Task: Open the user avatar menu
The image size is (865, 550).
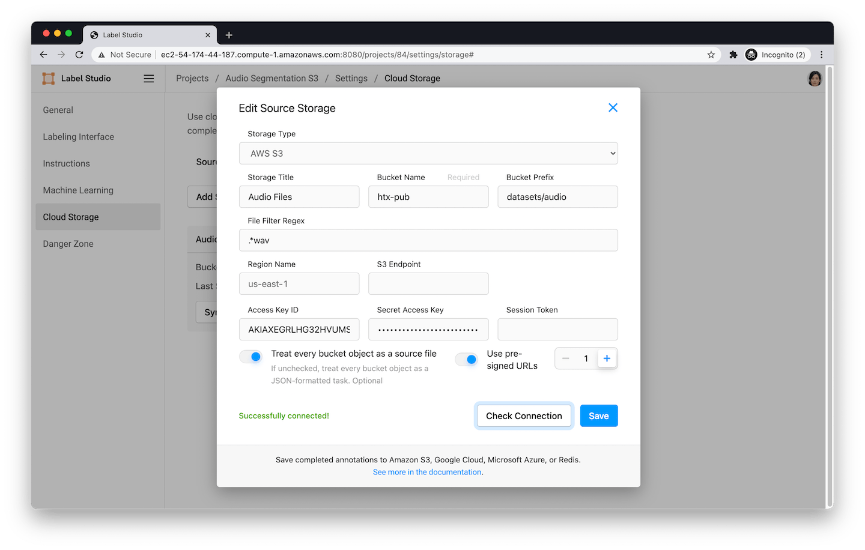Action: click(815, 79)
